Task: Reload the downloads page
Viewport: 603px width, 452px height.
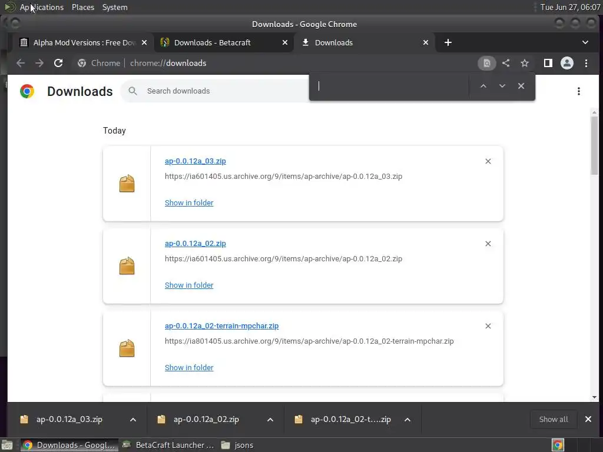Action: tap(58, 63)
